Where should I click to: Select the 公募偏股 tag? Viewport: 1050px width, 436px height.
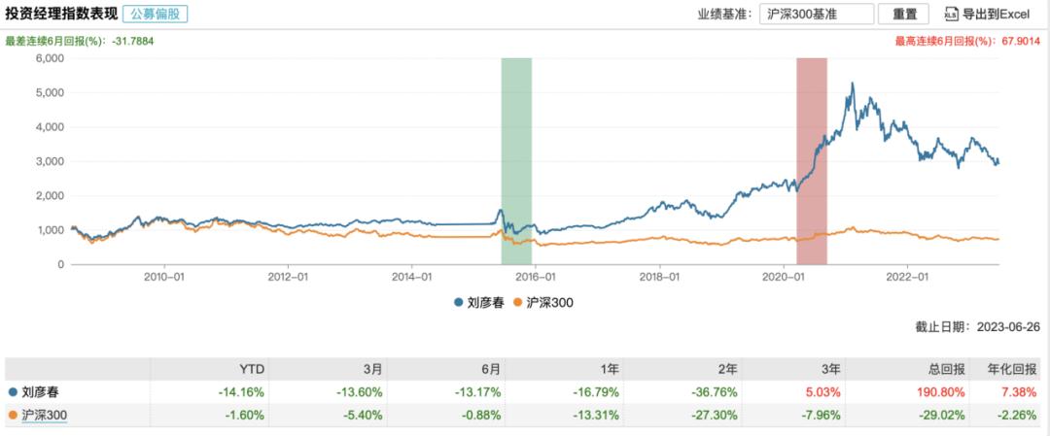tap(155, 14)
